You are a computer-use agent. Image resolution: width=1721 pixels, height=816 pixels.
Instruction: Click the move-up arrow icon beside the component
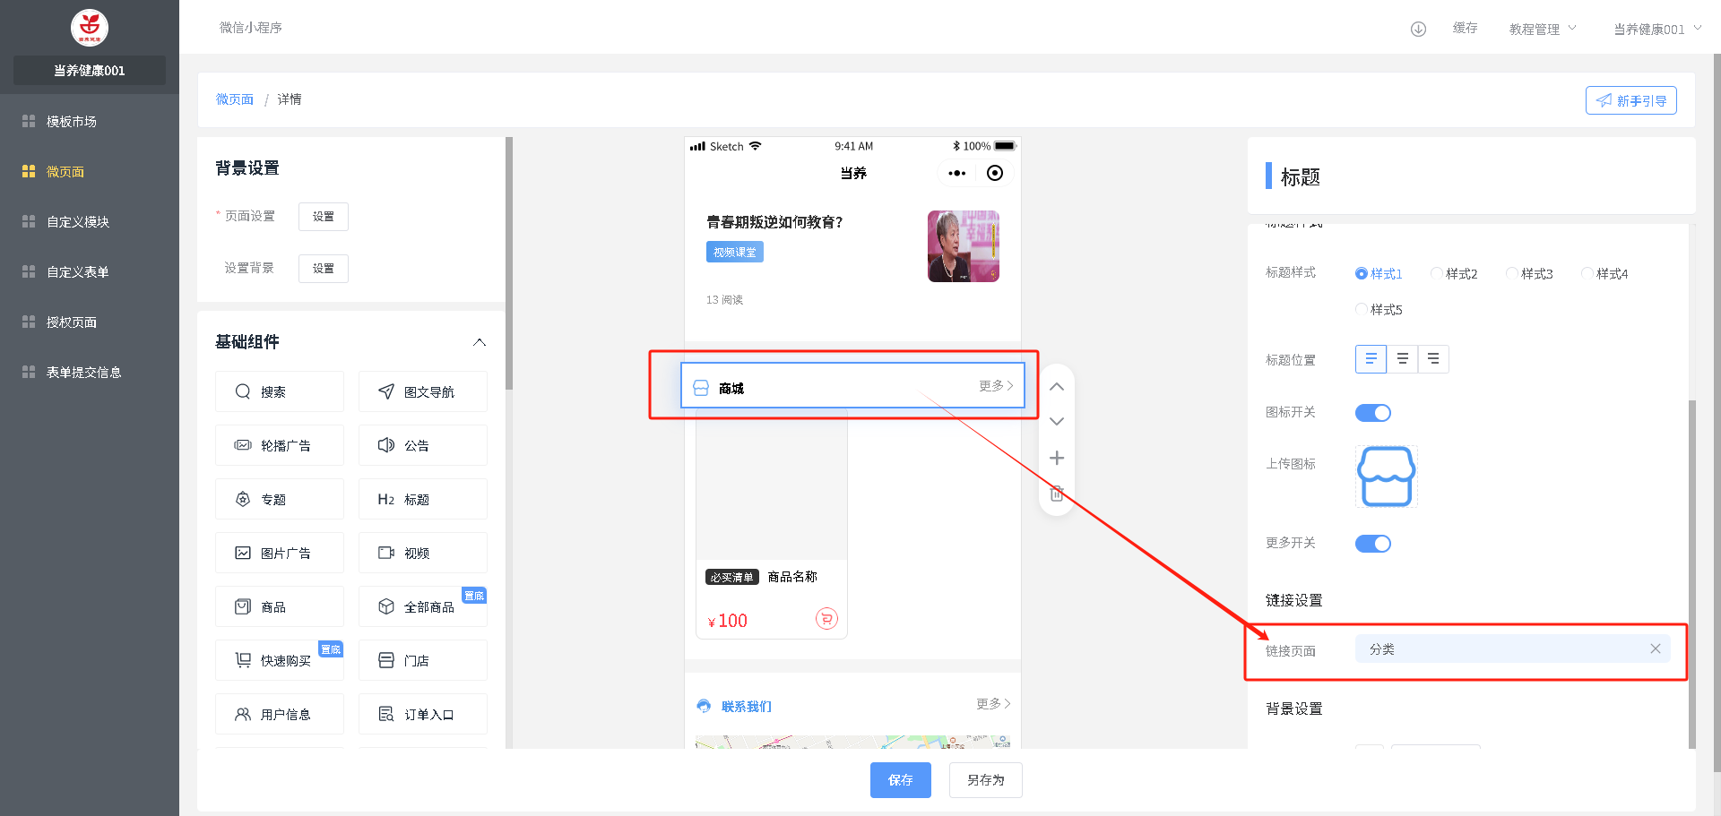[x=1056, y=387]
